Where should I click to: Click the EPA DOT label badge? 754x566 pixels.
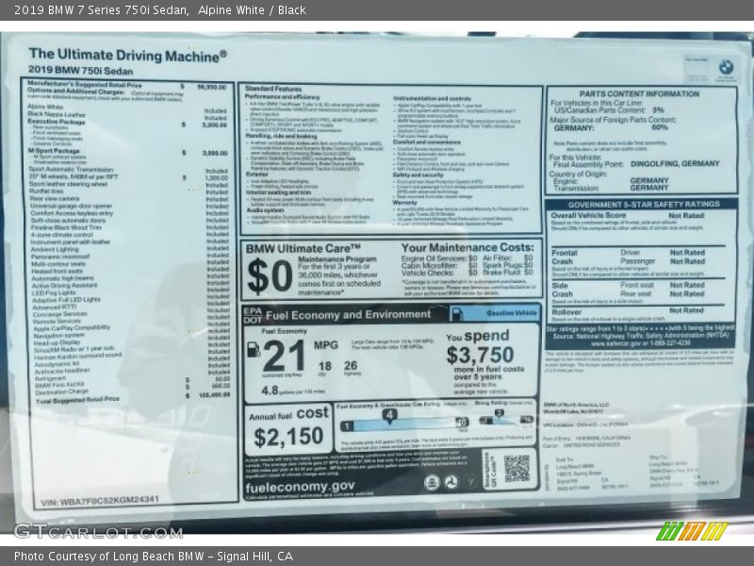[x=253, y=315]
